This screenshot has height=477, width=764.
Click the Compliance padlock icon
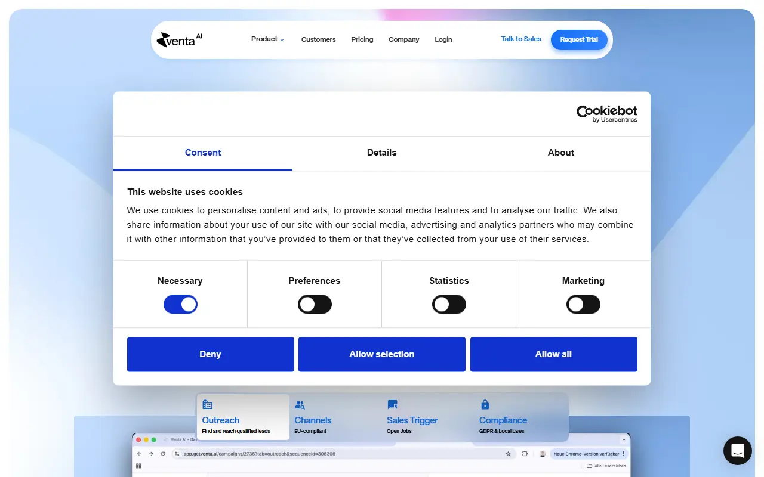tap(485, 404)
